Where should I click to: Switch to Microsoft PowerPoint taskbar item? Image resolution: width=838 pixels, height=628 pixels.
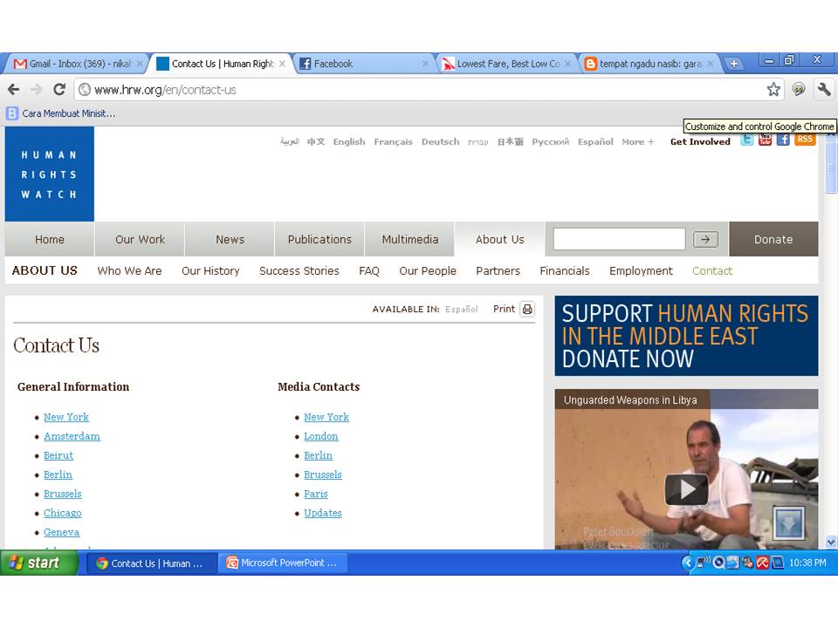tap(282, 563)
